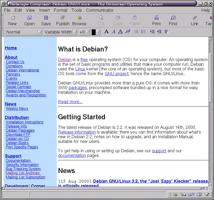Open the Inbox from component bar

tap(183, 195)
